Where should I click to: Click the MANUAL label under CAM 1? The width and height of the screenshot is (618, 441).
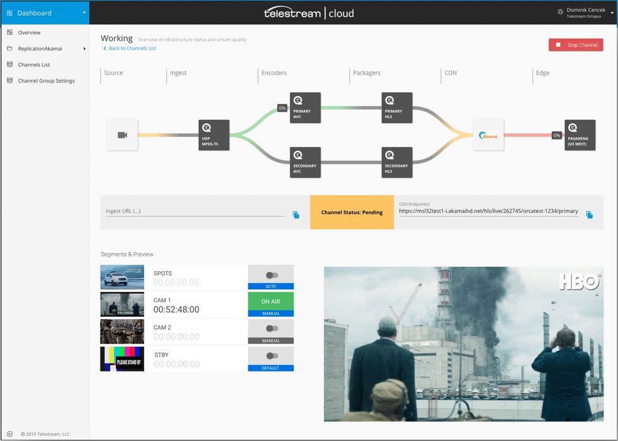(270, 314)
